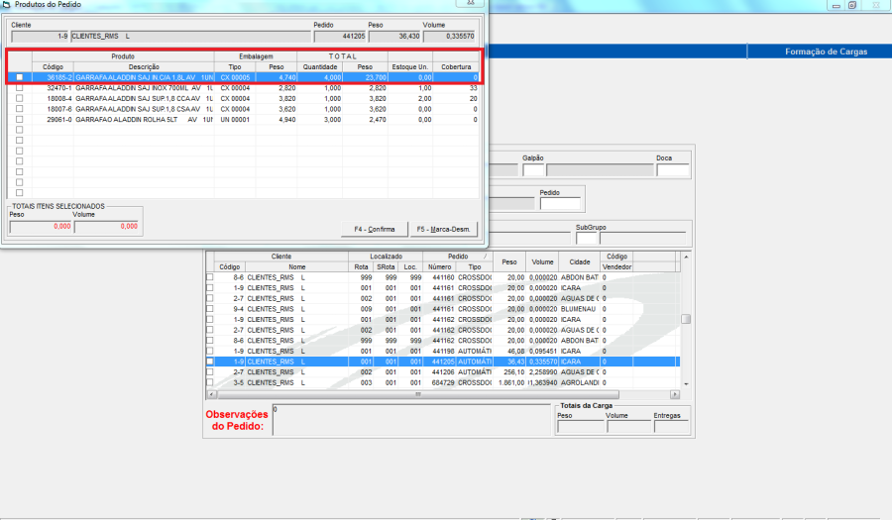
Task: Check the order row 3-5 pedido 684729
Action: pyautogui.click(x=210, y=382)
